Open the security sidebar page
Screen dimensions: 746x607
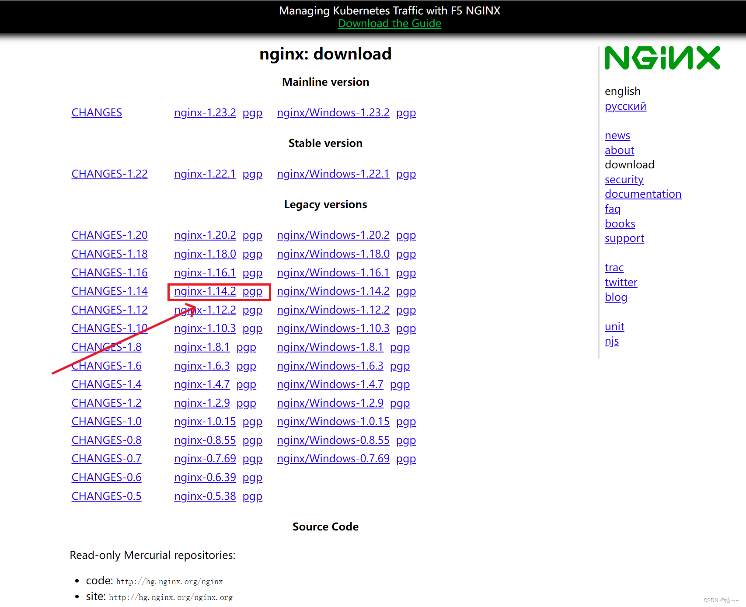point(624,179)
